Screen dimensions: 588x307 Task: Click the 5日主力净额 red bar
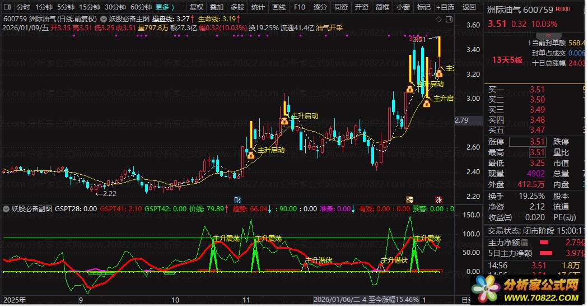[545, 253]
